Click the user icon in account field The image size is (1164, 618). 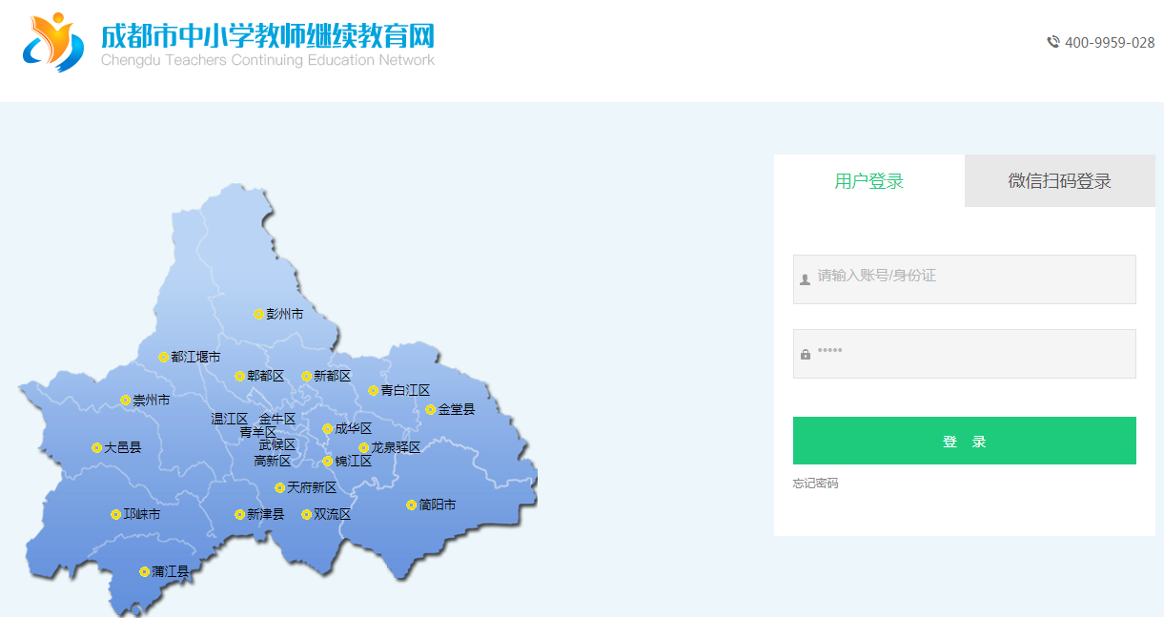pos(805,279)
